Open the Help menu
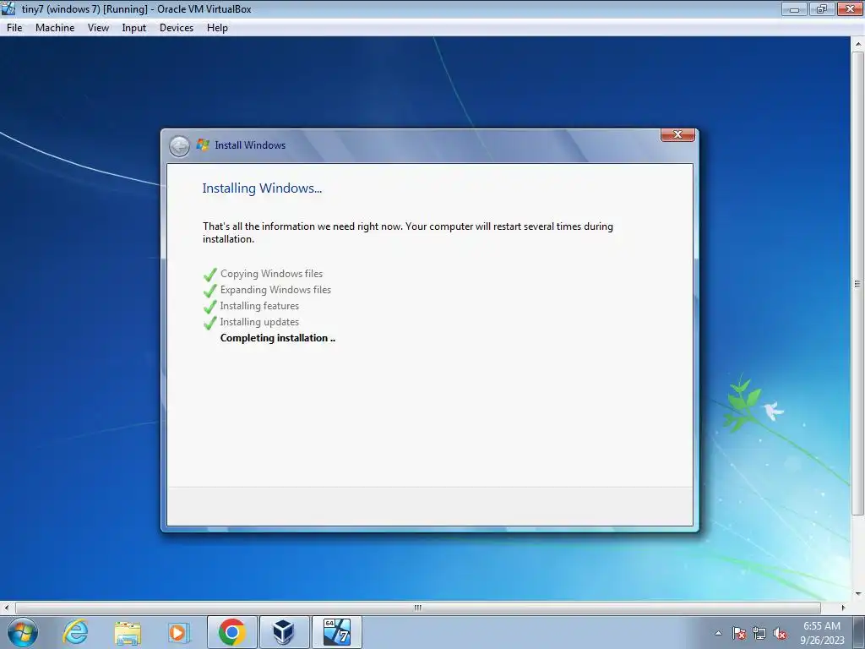Viewport: 865px width, 649px height. pos(217,28)
